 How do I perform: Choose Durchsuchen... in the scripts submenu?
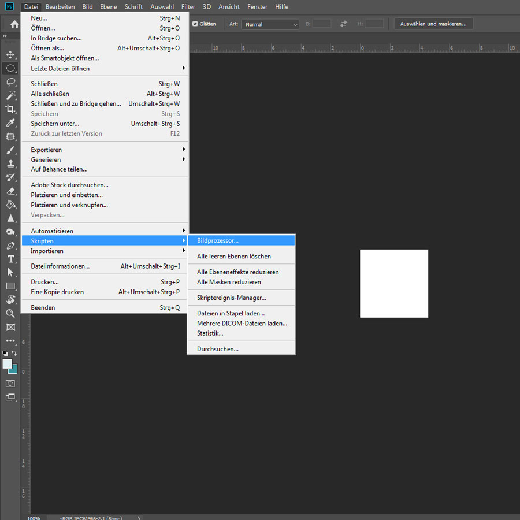(x=218, y=349)
